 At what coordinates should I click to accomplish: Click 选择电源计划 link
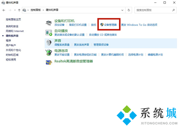pos(136,55)
